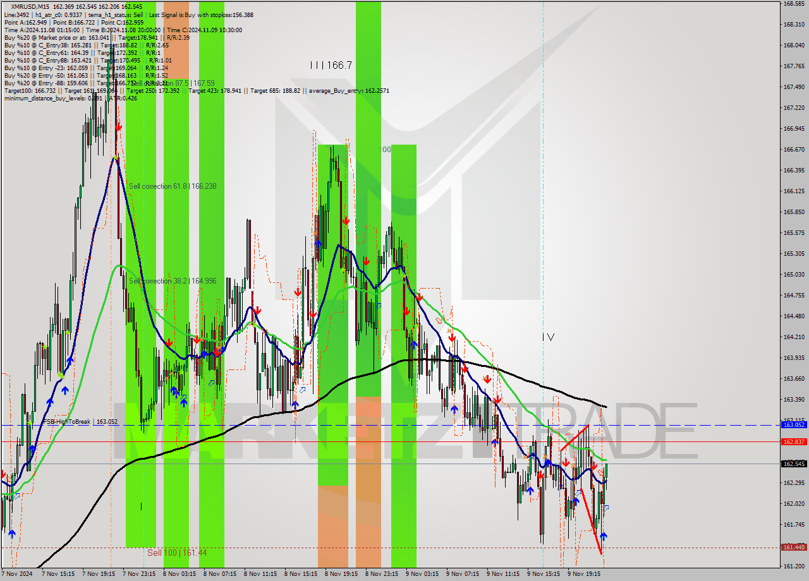Click the '8 Nov 07:15' time axis label
The height and width of the screenshot is (581, 809).
[x=220, y=575]
